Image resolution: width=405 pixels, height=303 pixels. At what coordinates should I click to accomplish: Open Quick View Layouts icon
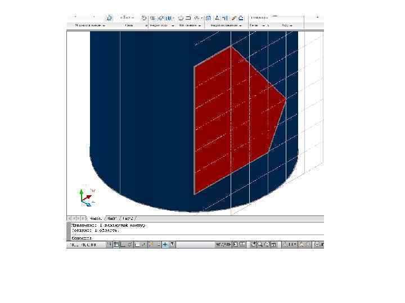click(236, 244)
